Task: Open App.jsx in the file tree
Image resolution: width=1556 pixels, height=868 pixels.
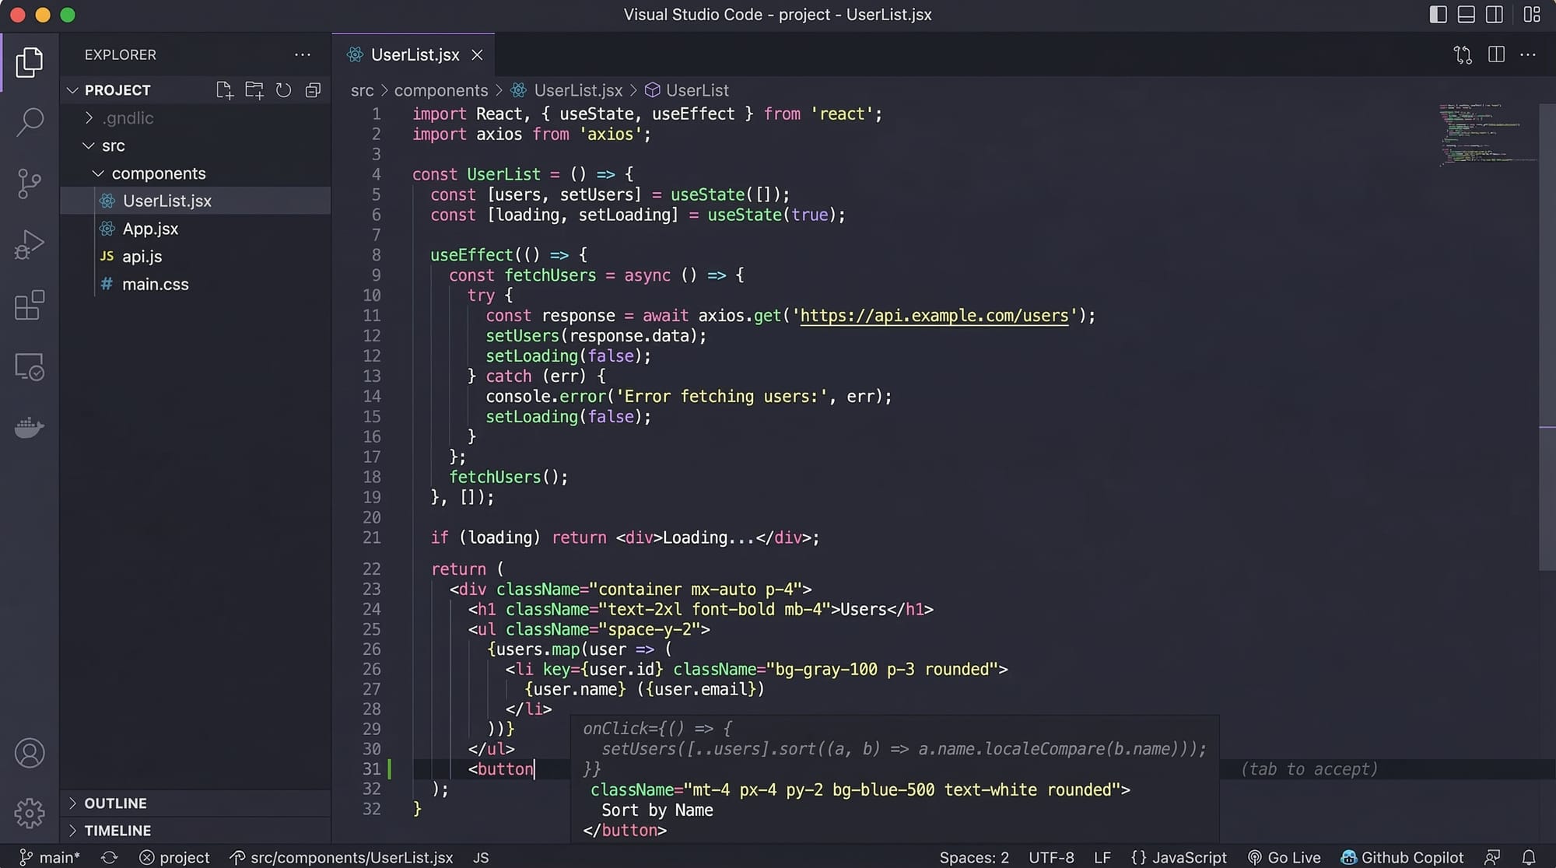Action: (150, 229)
